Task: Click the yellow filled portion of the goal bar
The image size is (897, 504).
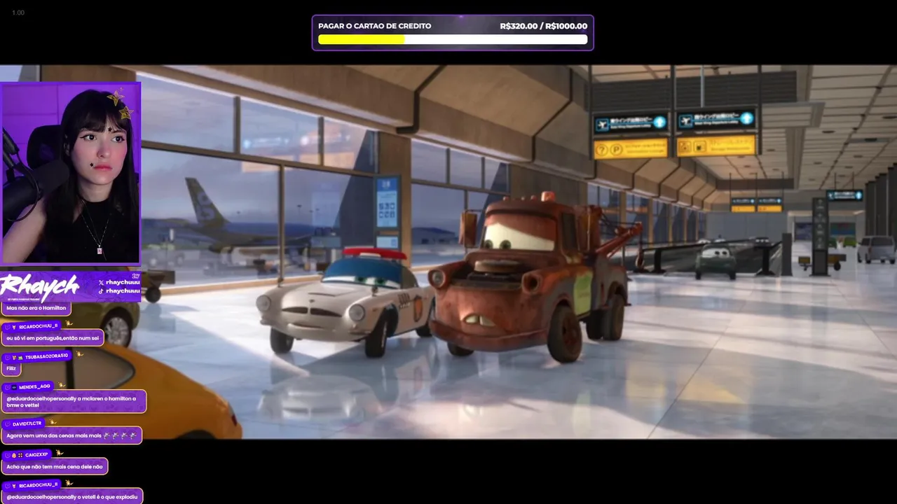Action: 362,39
